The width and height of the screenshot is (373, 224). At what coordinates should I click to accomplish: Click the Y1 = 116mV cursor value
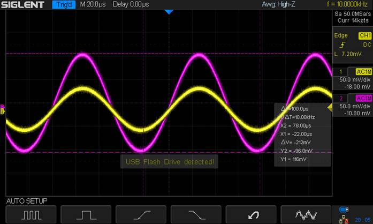pos(293,159)
